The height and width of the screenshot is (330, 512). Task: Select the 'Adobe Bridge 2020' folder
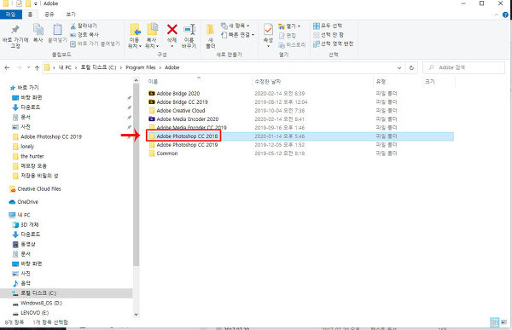(x=178, y=93)
